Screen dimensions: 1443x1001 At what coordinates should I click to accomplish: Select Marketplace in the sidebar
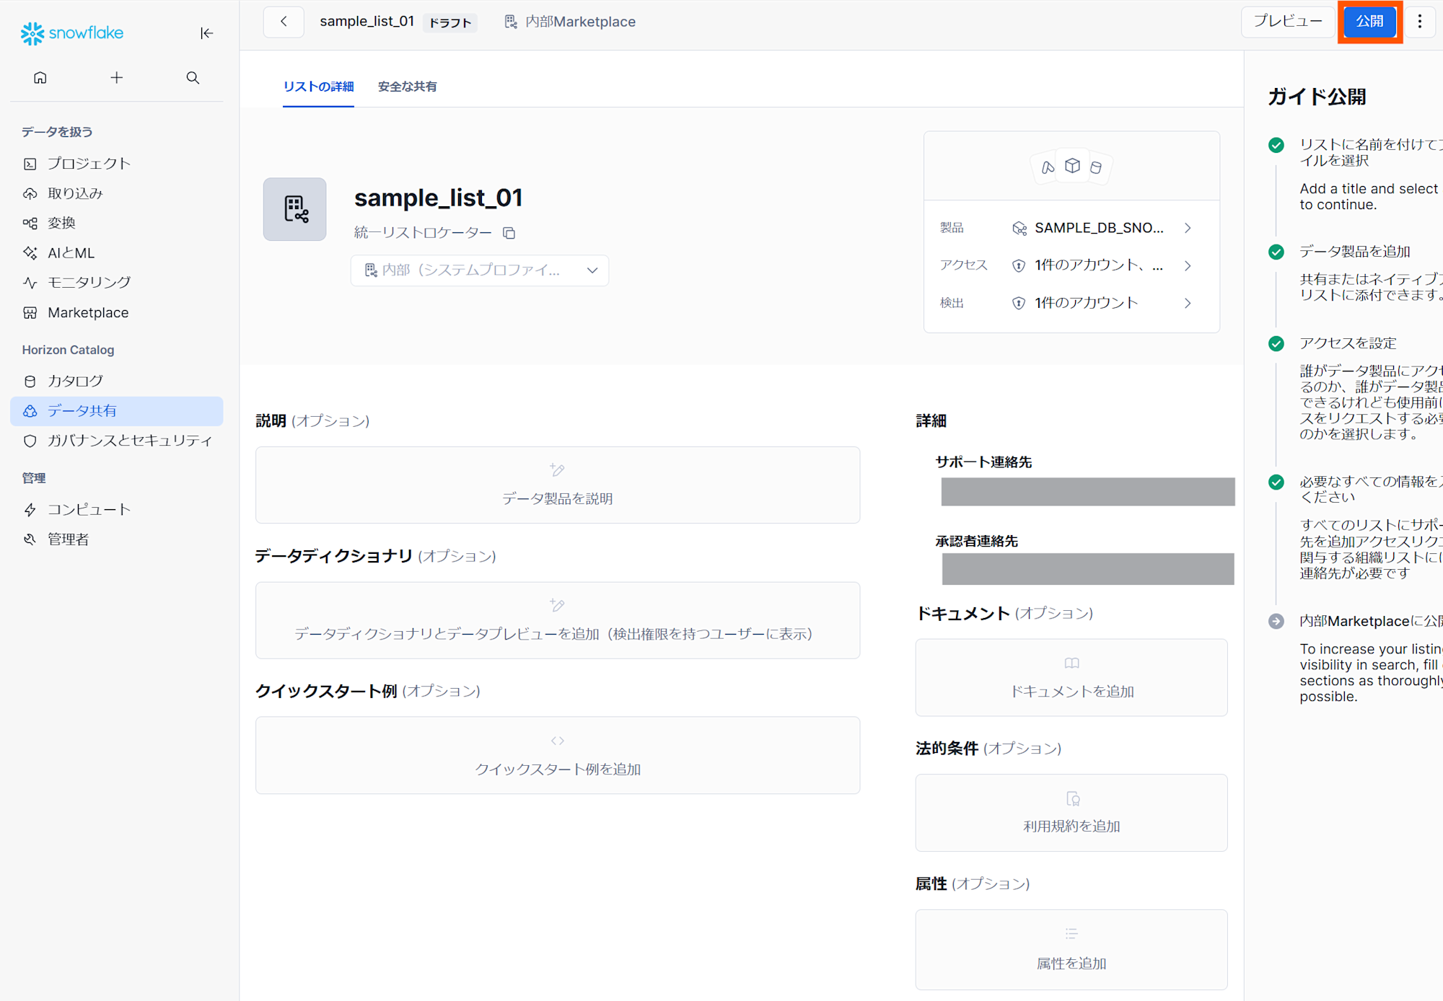pos(87,312)
